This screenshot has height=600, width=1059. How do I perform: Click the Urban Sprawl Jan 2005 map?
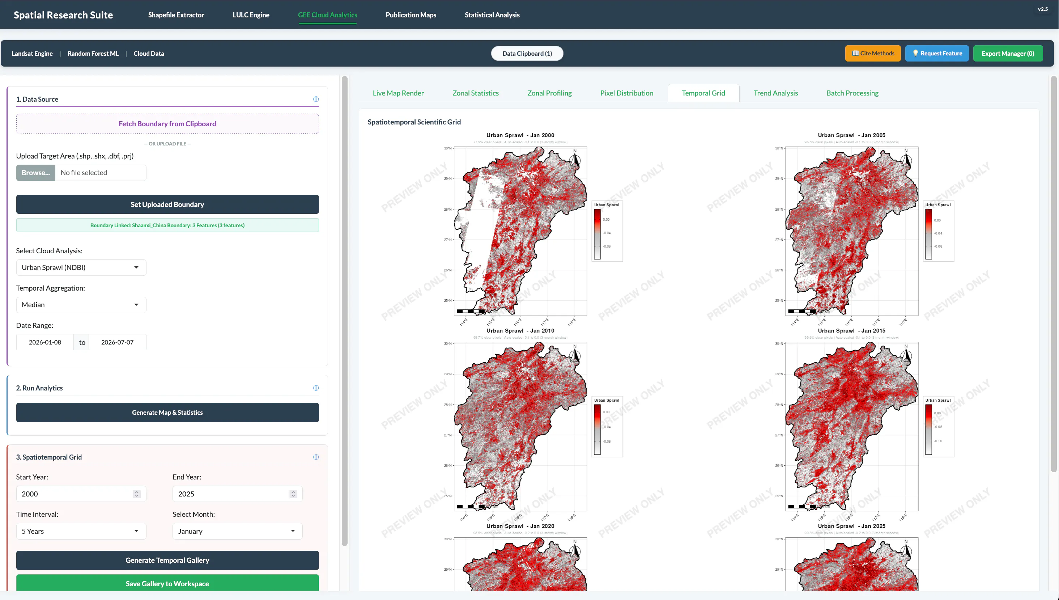(x=851, y=231)
